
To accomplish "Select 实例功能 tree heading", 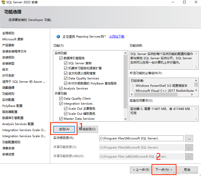I will [61, 53].
